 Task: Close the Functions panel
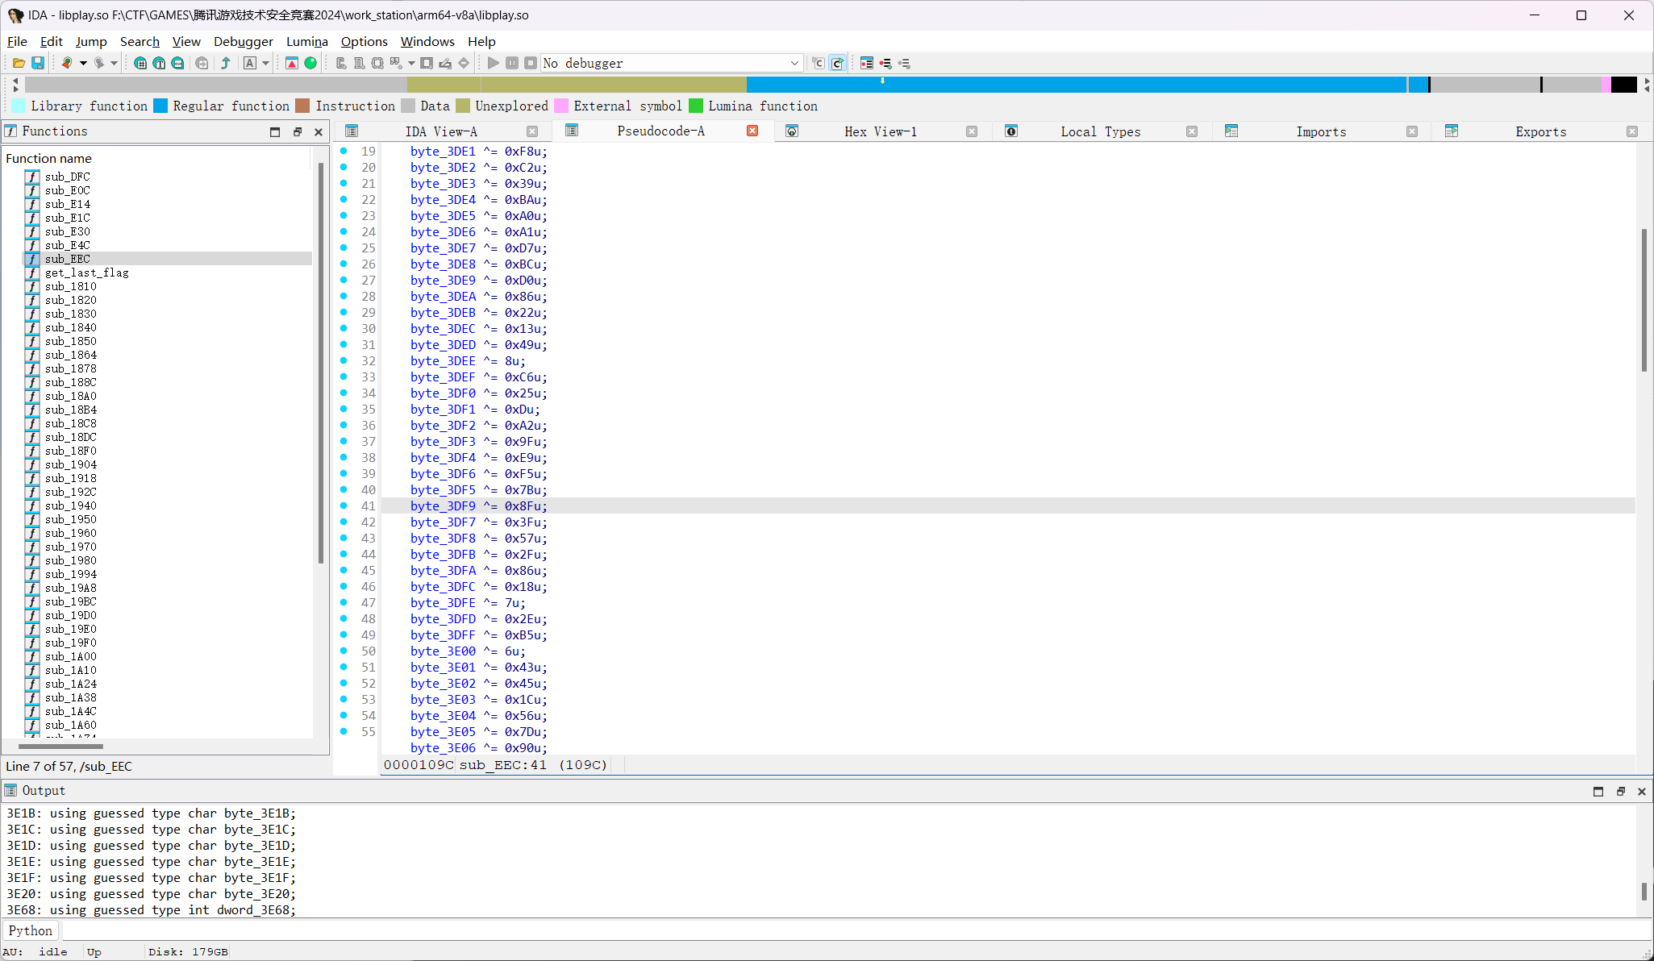(319, 131)
